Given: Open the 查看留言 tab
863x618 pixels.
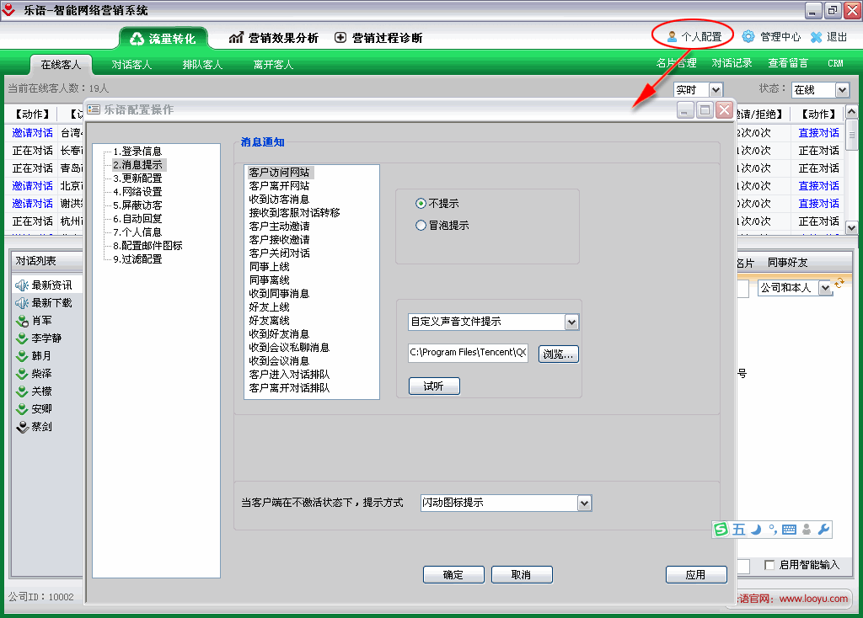Looking at the screenshot, I should 788,63.
